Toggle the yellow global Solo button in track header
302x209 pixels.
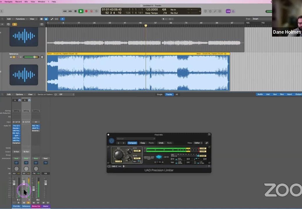15,24
